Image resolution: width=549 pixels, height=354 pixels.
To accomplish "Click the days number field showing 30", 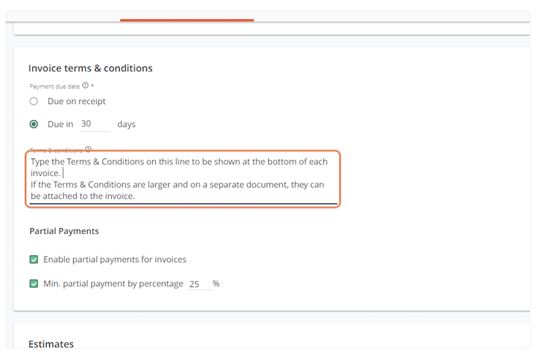I will coord(95,124).
